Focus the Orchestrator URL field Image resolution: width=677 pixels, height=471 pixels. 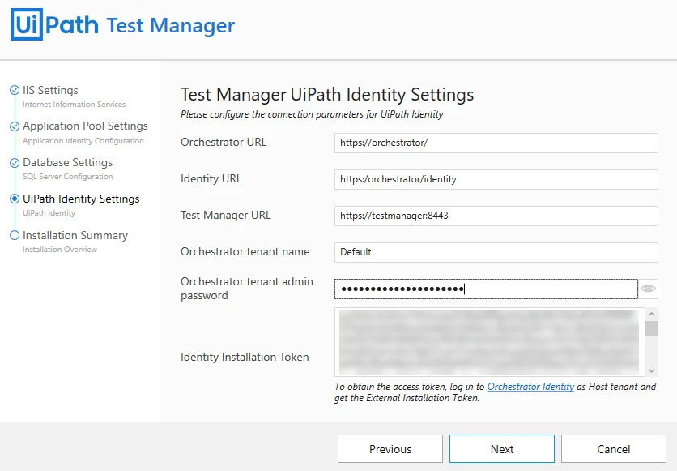pos(496,143)
